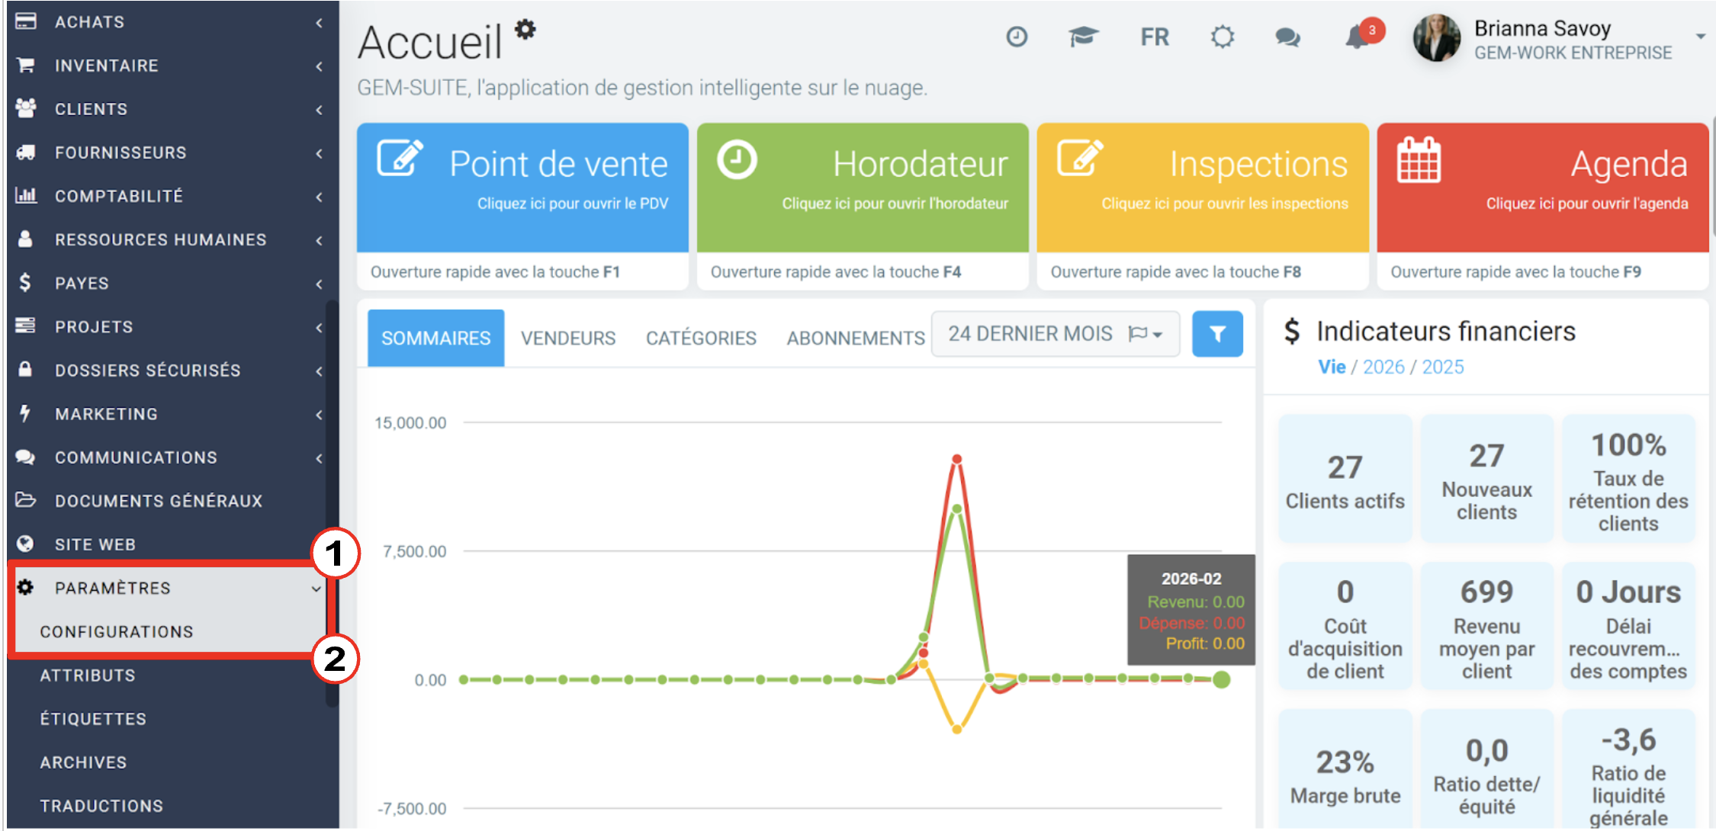This screenshot has height=831, width=1716.
Task: Click the large last data point on chart
Action: [x=1221, y=679]
